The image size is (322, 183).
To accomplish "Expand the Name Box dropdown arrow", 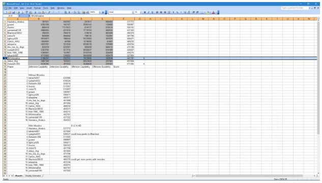I will (x=19, y=16).
